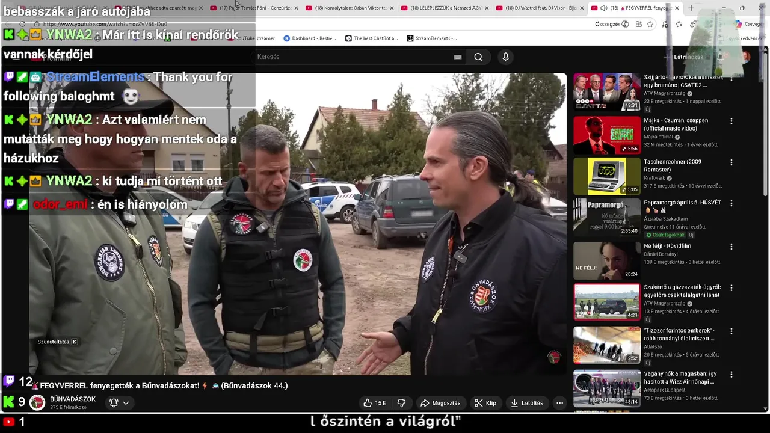The image size is (770, 433).
Task: Share the video via Megosztás button
Action: point(440,403)
